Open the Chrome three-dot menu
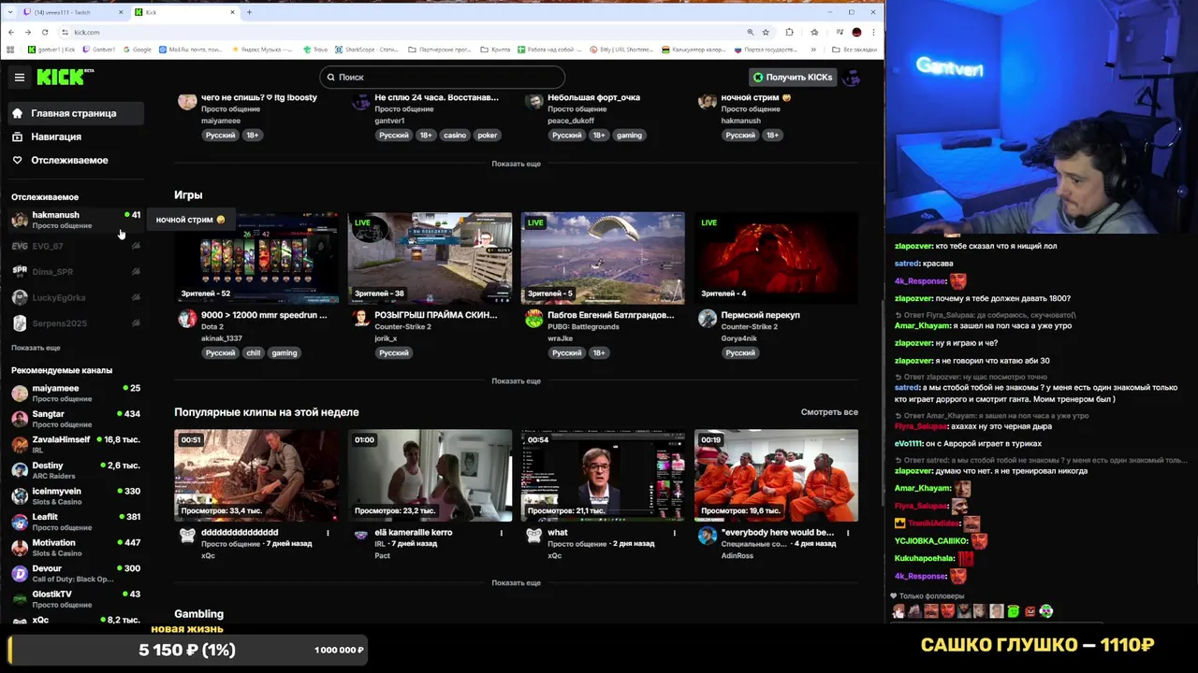The image size is (1198, 673). (873, 32)
